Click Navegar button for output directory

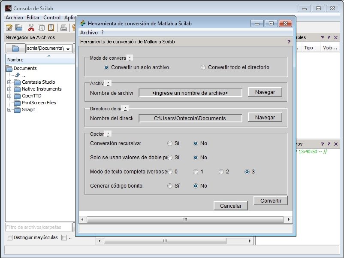click(265, 118)
